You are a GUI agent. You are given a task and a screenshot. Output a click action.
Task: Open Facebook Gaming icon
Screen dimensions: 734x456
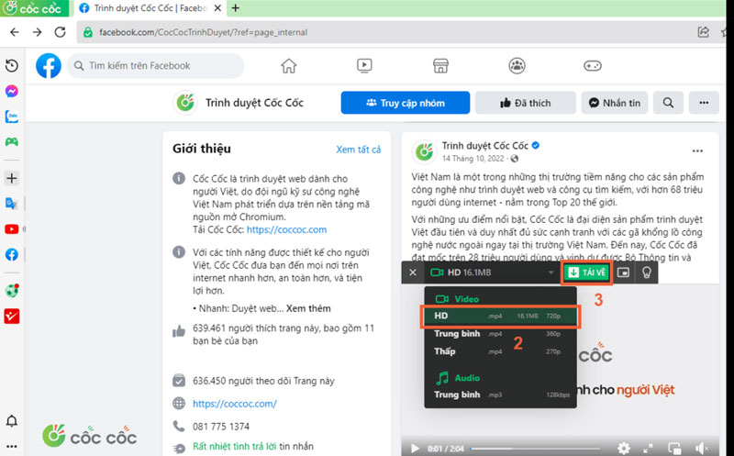(x=592, y=65)
